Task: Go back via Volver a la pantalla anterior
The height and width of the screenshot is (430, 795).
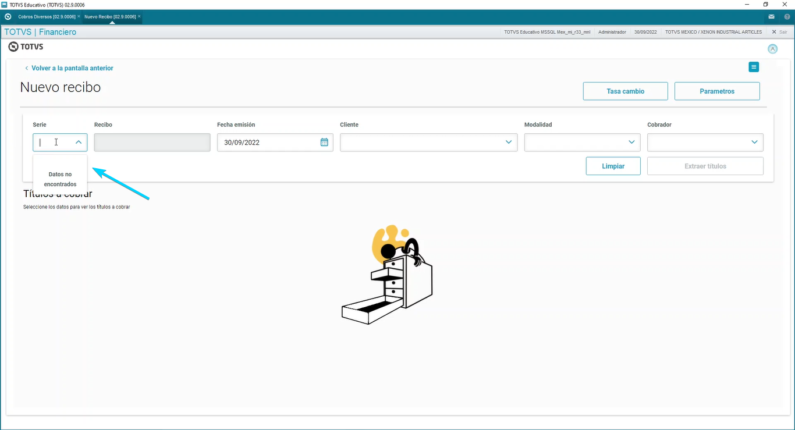Action: [x=69, y=68]
